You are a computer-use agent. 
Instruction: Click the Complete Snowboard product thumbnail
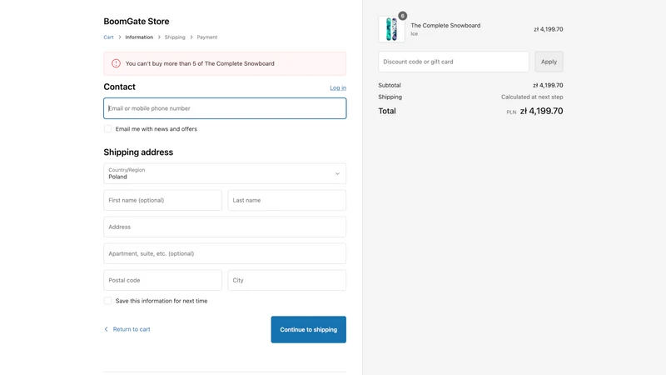click(391, 29)
